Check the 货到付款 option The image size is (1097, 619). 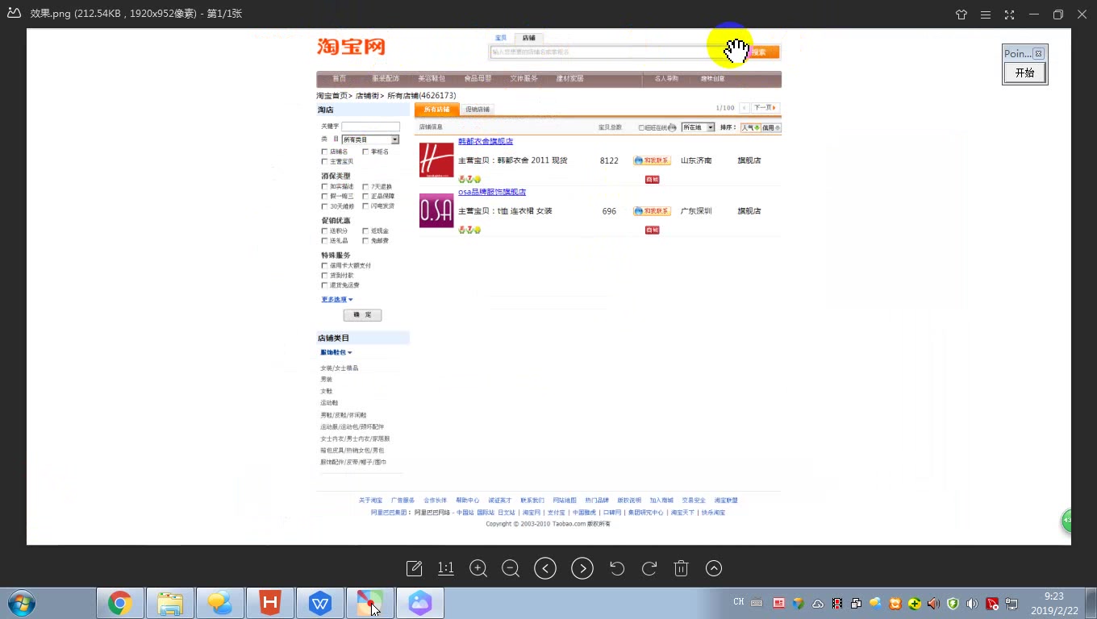tap(324, 275)
